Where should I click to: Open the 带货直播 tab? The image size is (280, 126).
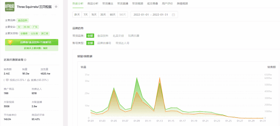coord(123,3)
